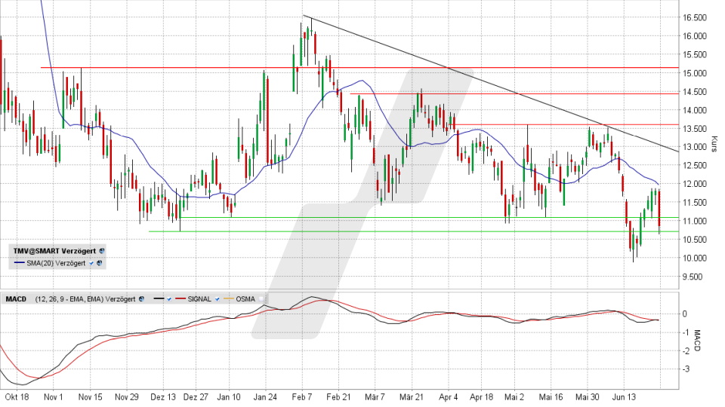725x407 pixels.
Task: Click the OSMA legend label
Action: (245, 299)
